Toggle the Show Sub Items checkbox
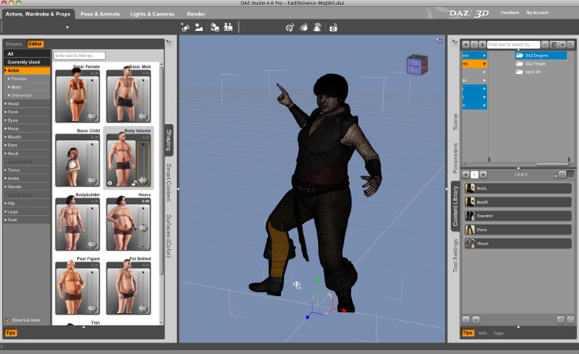The image size is (579, 354). (8, 320)
